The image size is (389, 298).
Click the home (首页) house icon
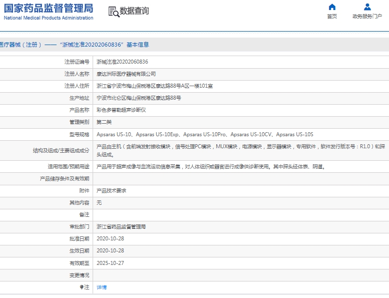tap(332, 7)
